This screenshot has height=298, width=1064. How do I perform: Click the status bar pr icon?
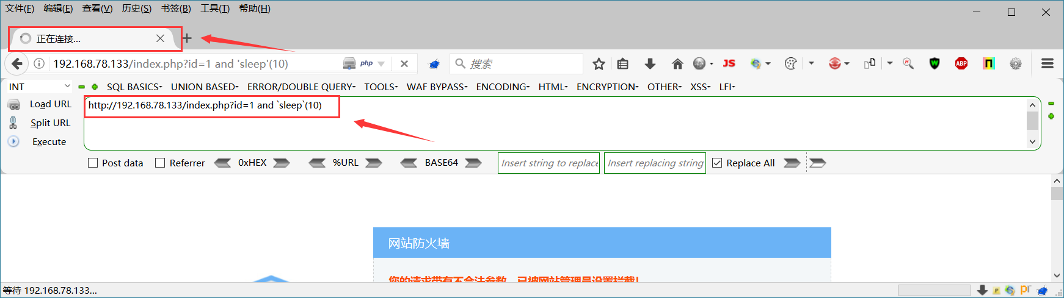click(x=1026, y=289)
